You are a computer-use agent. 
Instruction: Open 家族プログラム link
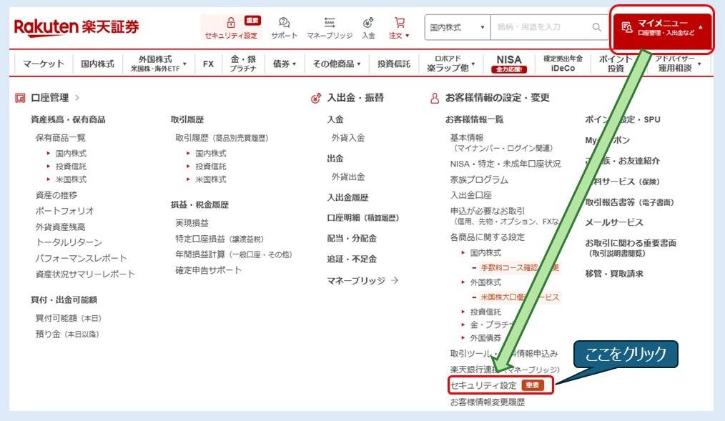point(479,180)
